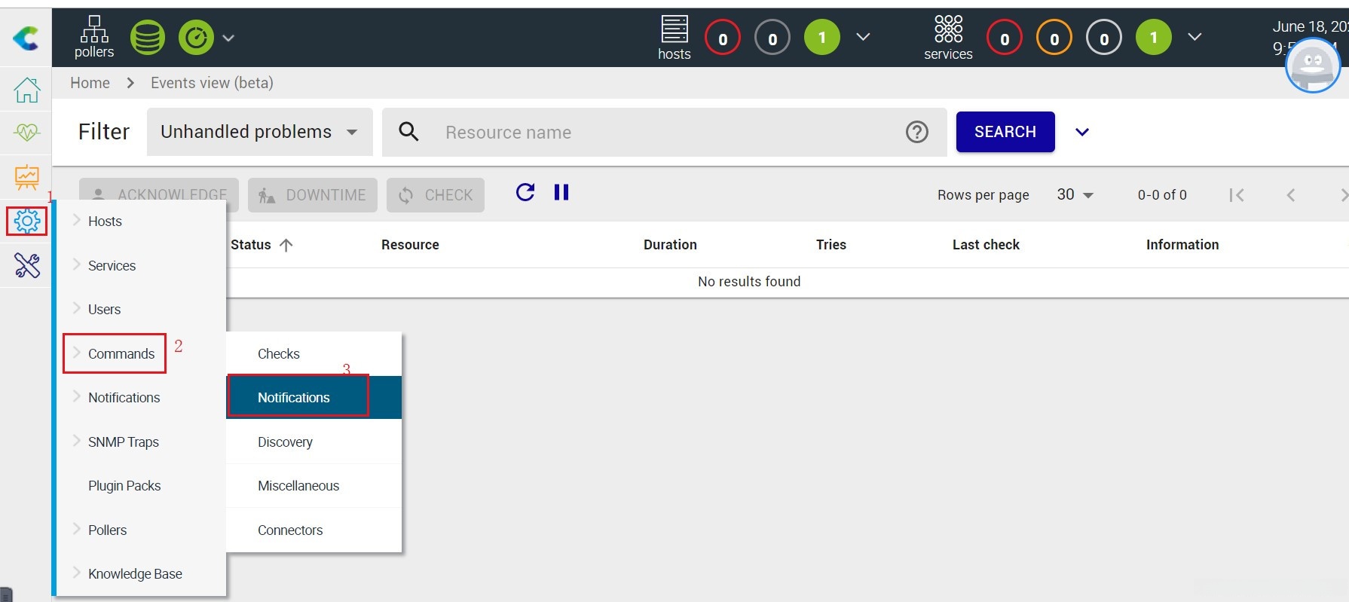The image size is (1349, 602).
Task: Open the Plugin Packs menu item
Action: [x=142, y=486]
